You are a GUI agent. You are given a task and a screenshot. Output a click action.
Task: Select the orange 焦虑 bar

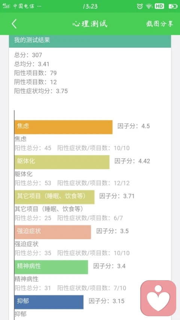(x=63, y=127)
